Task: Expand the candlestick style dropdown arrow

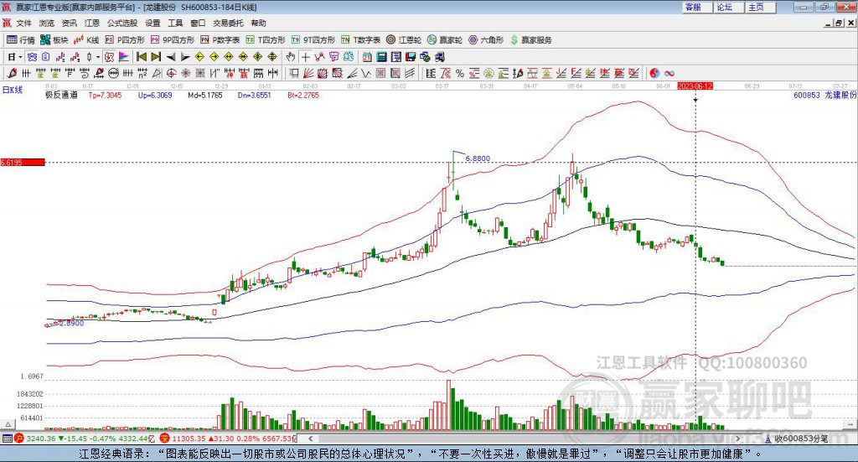Action: pyautogui.click(x=98, y=57)
